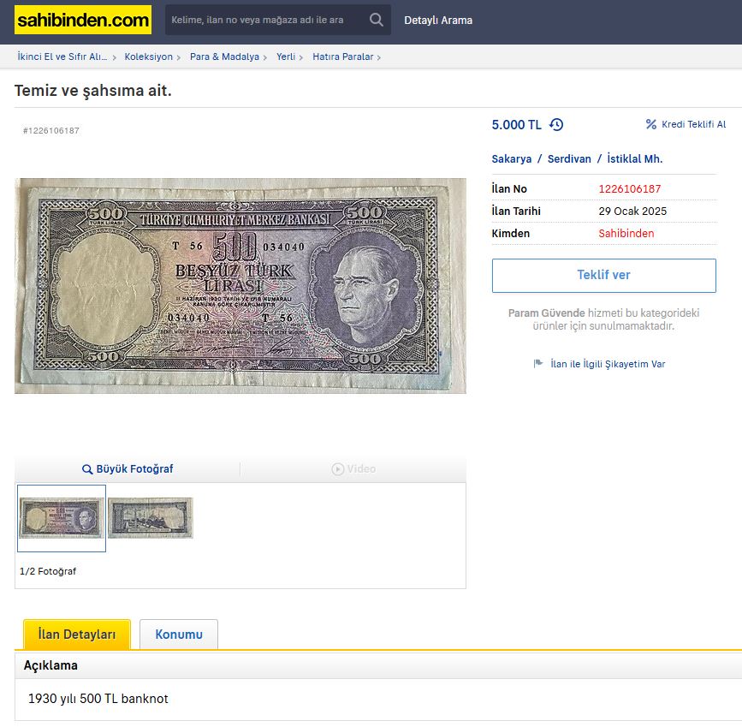The image size is (742, 727).
Task: Click the Video play icon
Action: pos(338,469)
